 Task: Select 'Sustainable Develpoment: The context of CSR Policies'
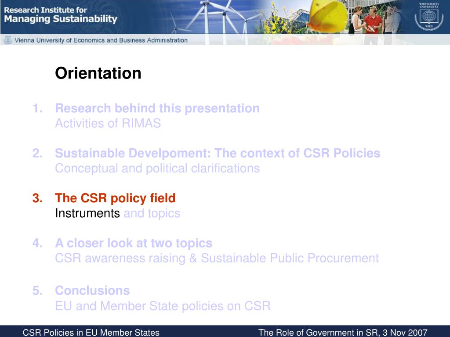218,153
